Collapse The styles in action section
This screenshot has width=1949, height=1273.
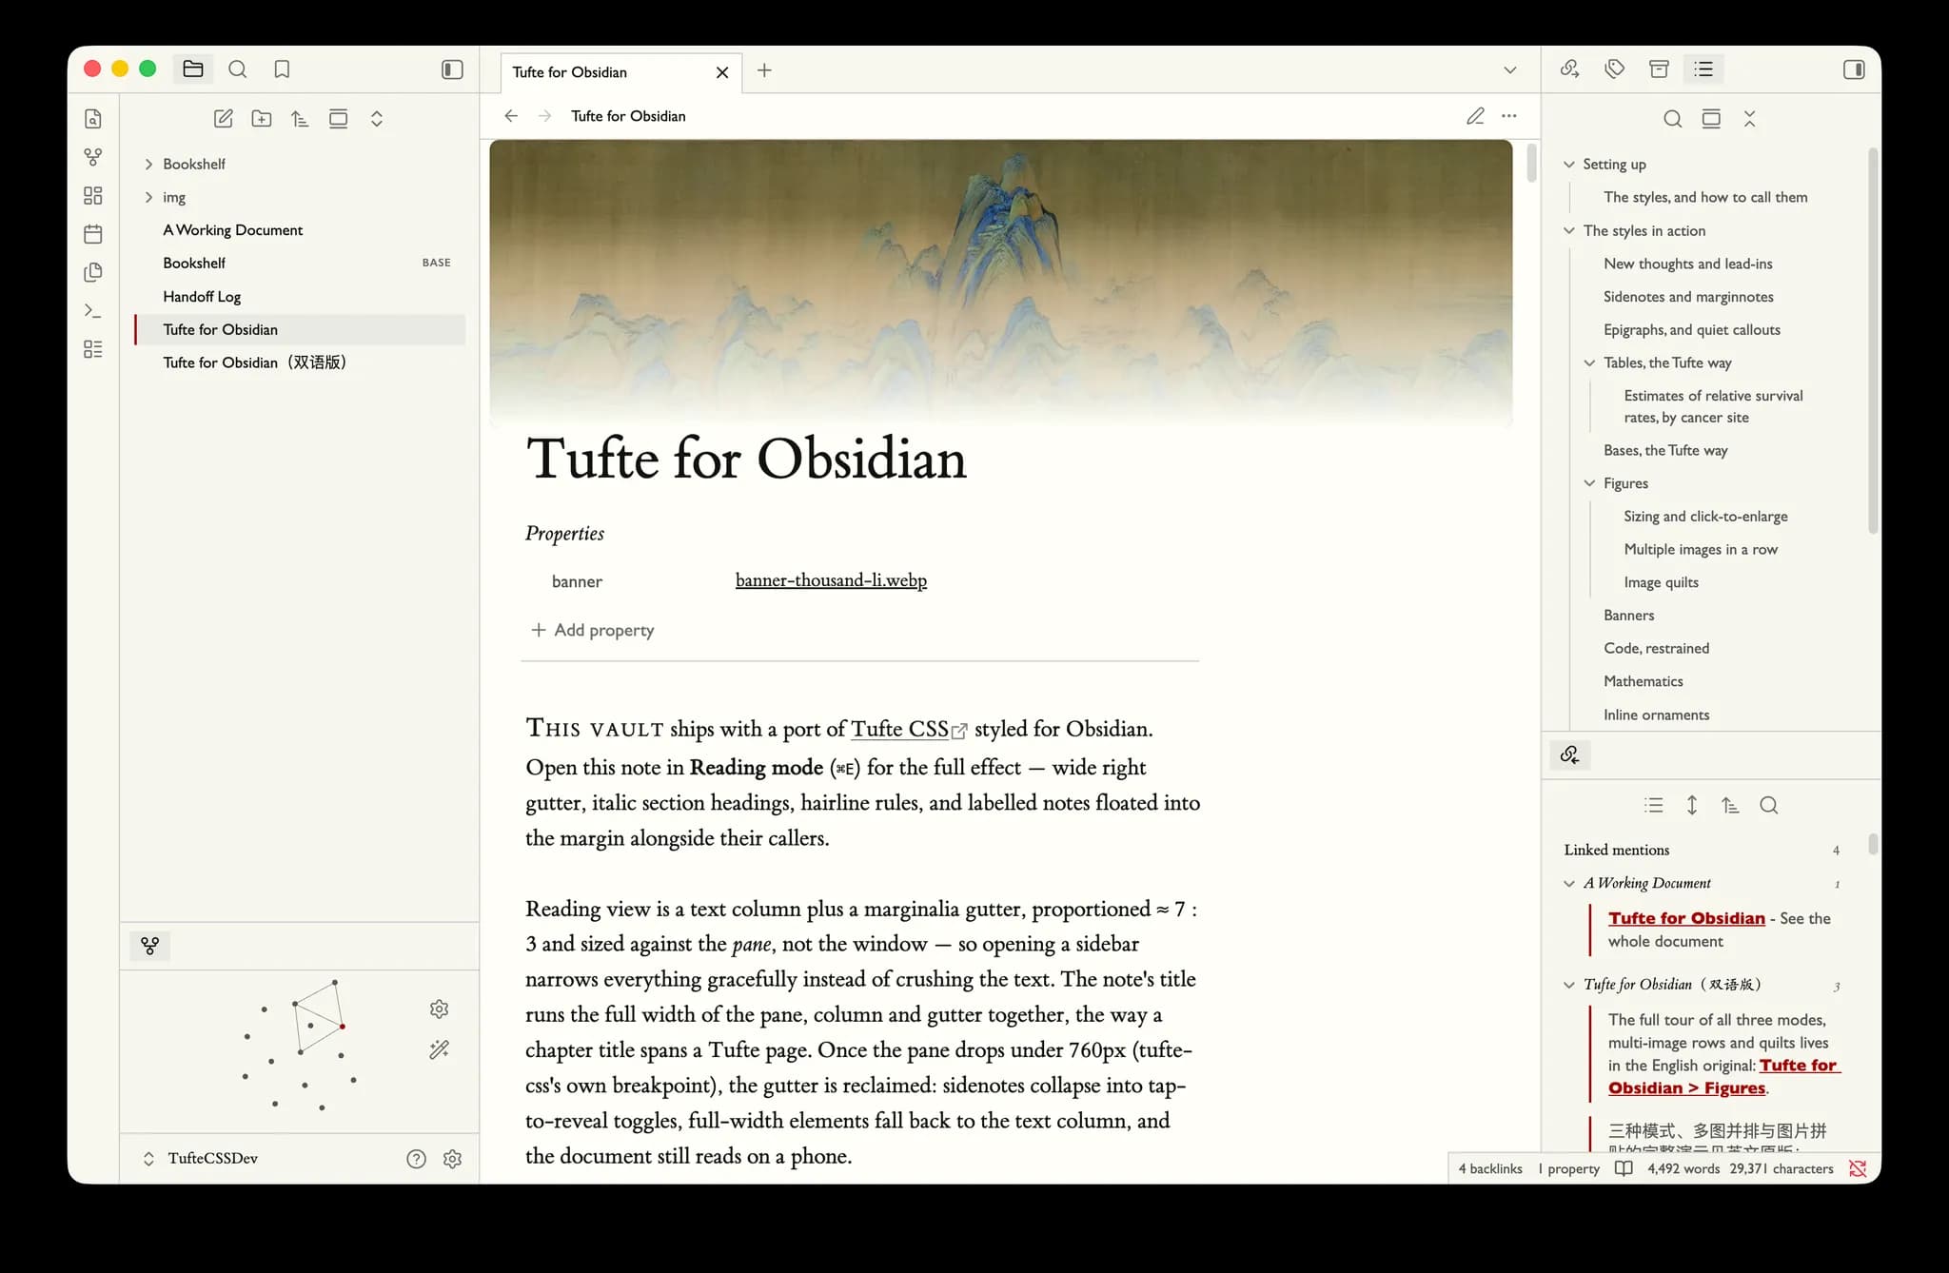pyautogui.click(x=1569, y=230)
